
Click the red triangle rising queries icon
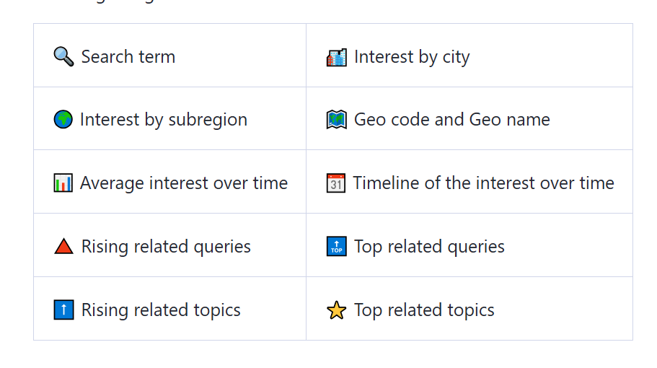click(x=63, y=247)
